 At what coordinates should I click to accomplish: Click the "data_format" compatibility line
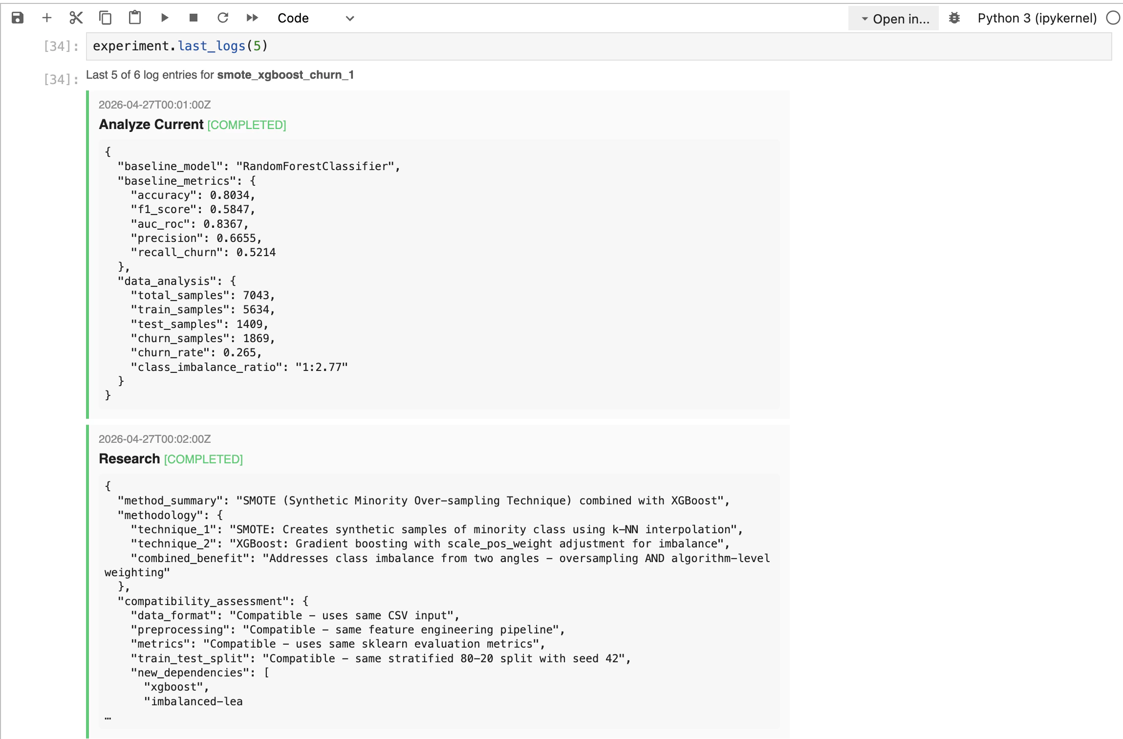coord(295,616)
